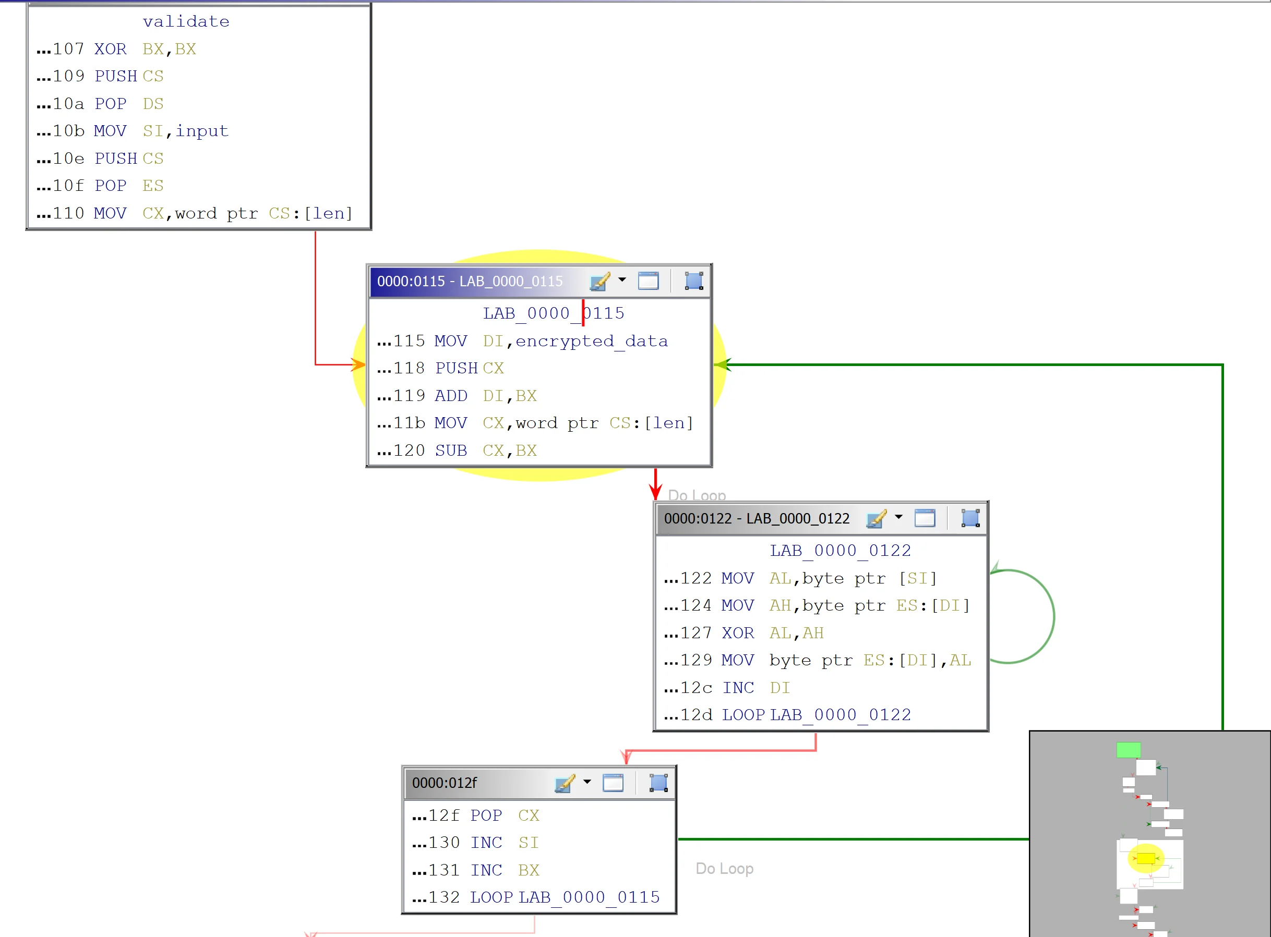Click the window view icon in LAB_0000_0122 header
Image resolution: width=1271 pixels, height=937 pixels.
[x=925, y=518]
